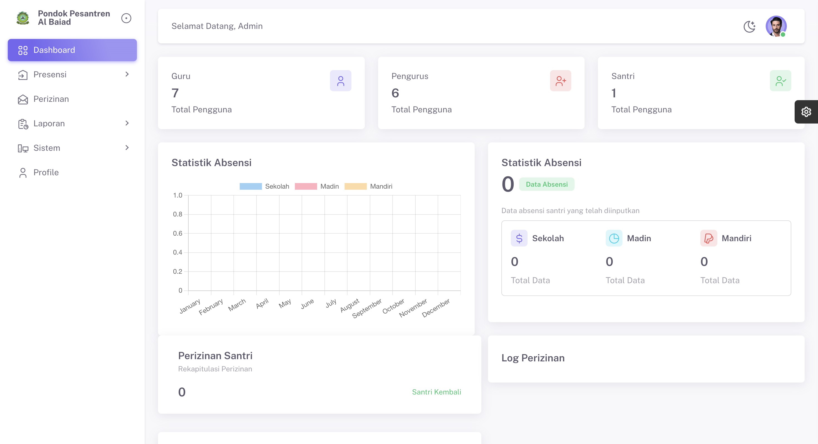Toggle dark mode moon icon
This screenshot has height=444, width=818.
[x=749, y=26]
